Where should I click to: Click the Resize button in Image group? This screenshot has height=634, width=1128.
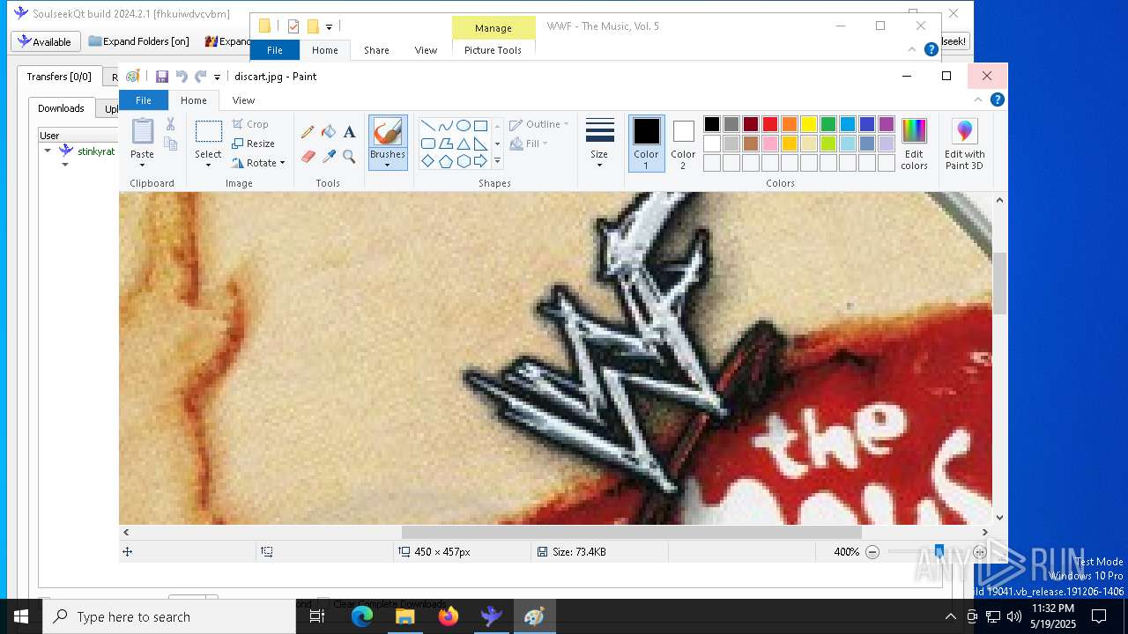pyautogui.click(x=254, y=144)
